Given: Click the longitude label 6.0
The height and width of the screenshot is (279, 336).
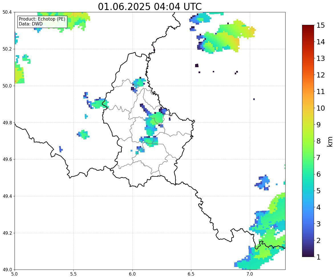Looking at the screenshot, I should tap(132, 274).
